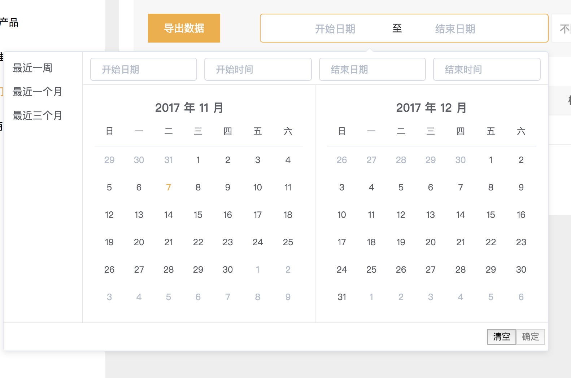Choose the 最近一个月 shortcut
The height and width of the screenshot is (378, 571).
coord(37,92)
